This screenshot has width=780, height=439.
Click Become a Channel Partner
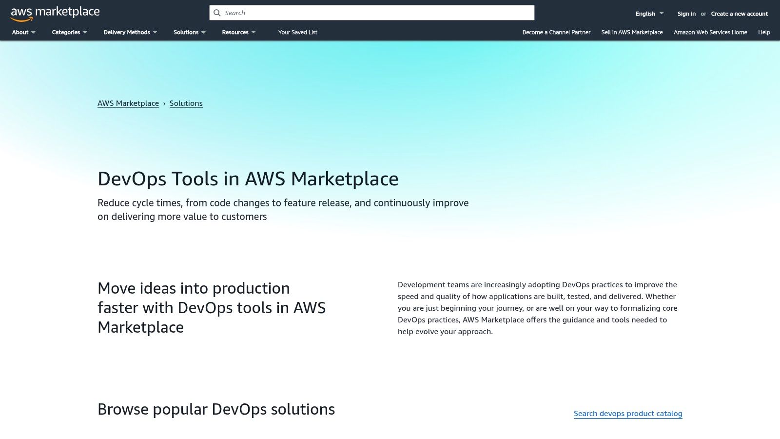556,32
